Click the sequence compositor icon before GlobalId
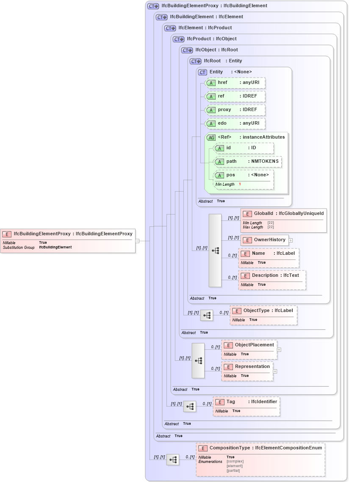The width and height of the screenshot is (349, 482). point(215,251)
